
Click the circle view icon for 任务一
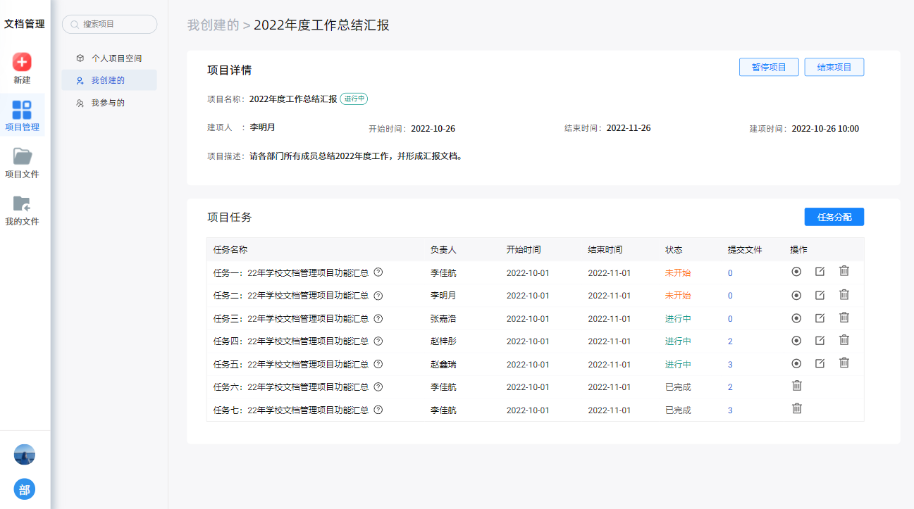click(x=796, y=272)
